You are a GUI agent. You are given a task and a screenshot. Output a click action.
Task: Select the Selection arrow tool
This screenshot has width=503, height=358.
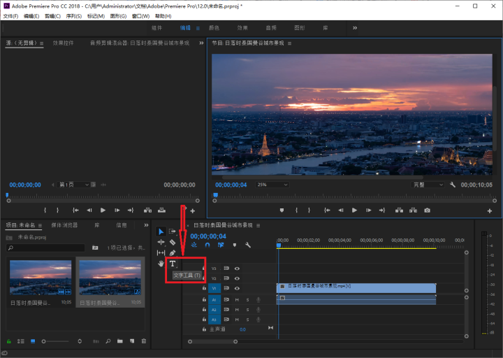point(161,231)
